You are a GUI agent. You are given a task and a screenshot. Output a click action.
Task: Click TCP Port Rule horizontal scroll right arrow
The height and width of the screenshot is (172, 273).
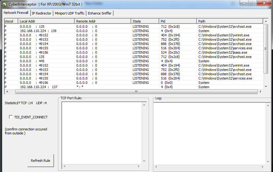[x=139, y=166]
